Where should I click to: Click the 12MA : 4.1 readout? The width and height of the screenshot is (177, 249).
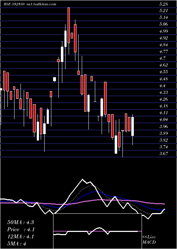[21, 237]
